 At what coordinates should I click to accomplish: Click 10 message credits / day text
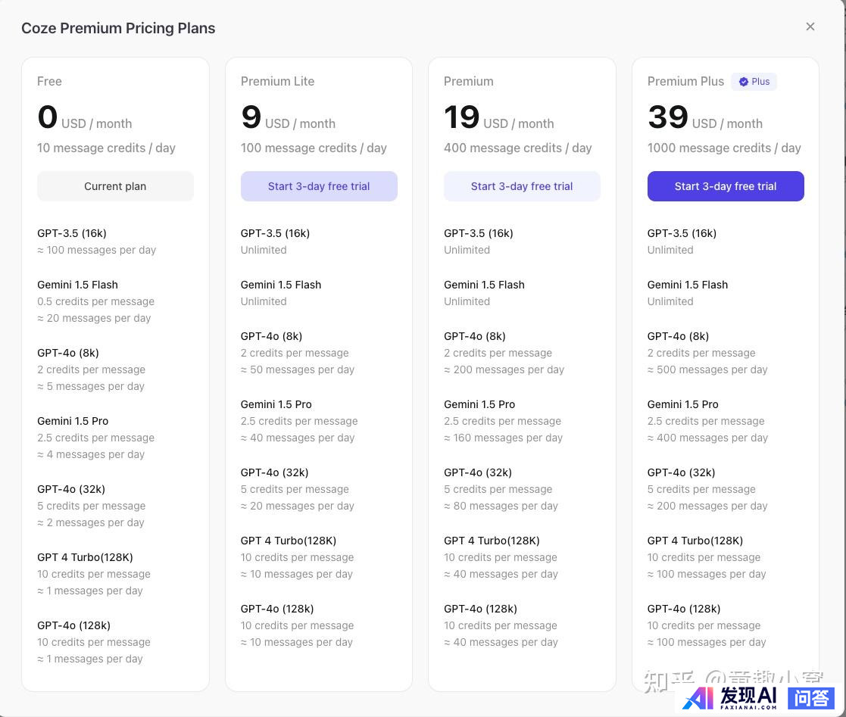point(106,148)
